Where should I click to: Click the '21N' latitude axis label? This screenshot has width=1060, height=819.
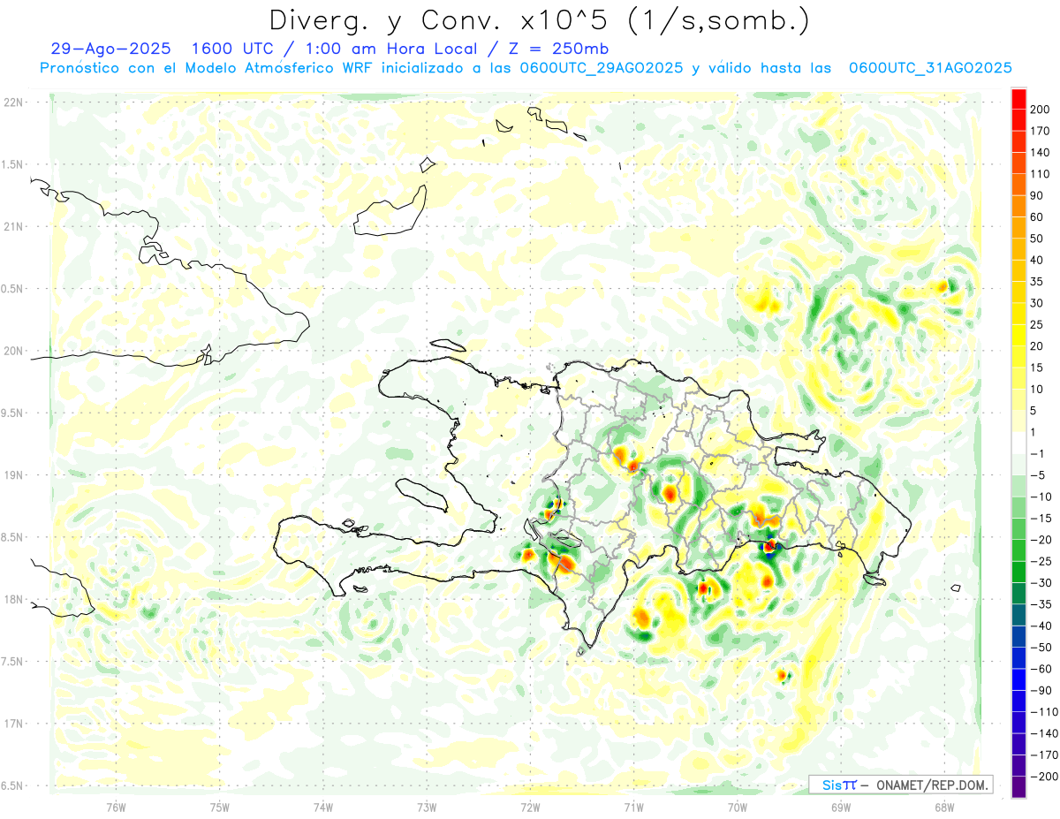coord(12,227)
